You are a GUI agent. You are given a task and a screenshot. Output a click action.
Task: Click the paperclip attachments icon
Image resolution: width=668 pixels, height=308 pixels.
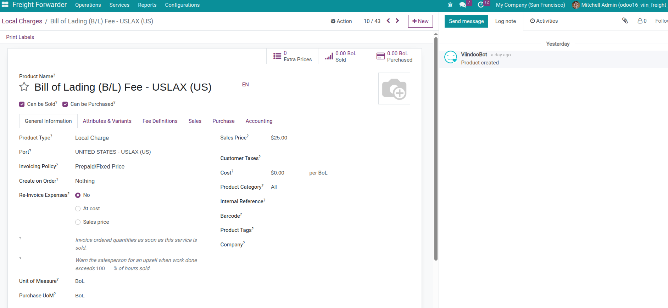coord(625,21)
